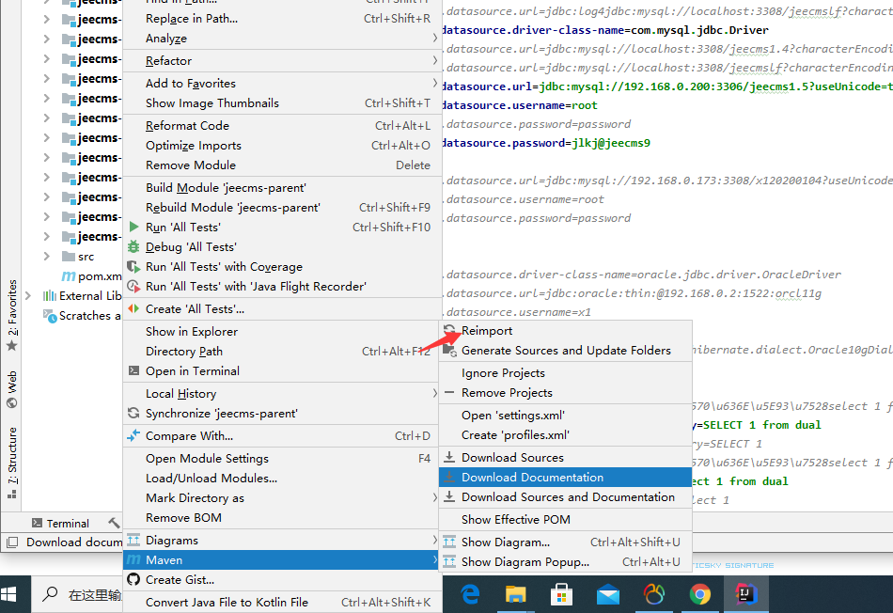Click Reimport in the Maven submenu

pos(487,331)
